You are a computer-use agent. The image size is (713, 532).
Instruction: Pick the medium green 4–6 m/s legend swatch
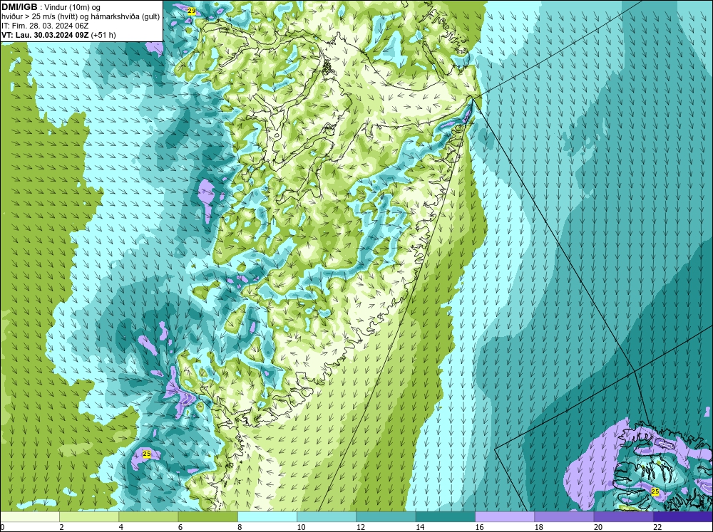click(148, 517)
